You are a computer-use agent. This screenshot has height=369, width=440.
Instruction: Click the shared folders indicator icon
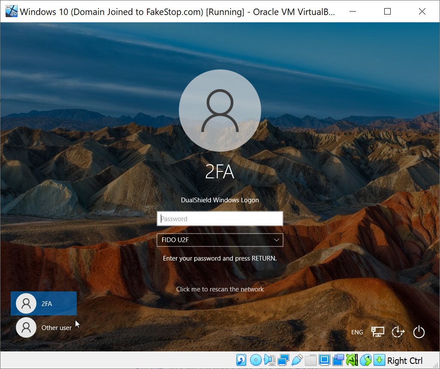[x=311, y=360]
